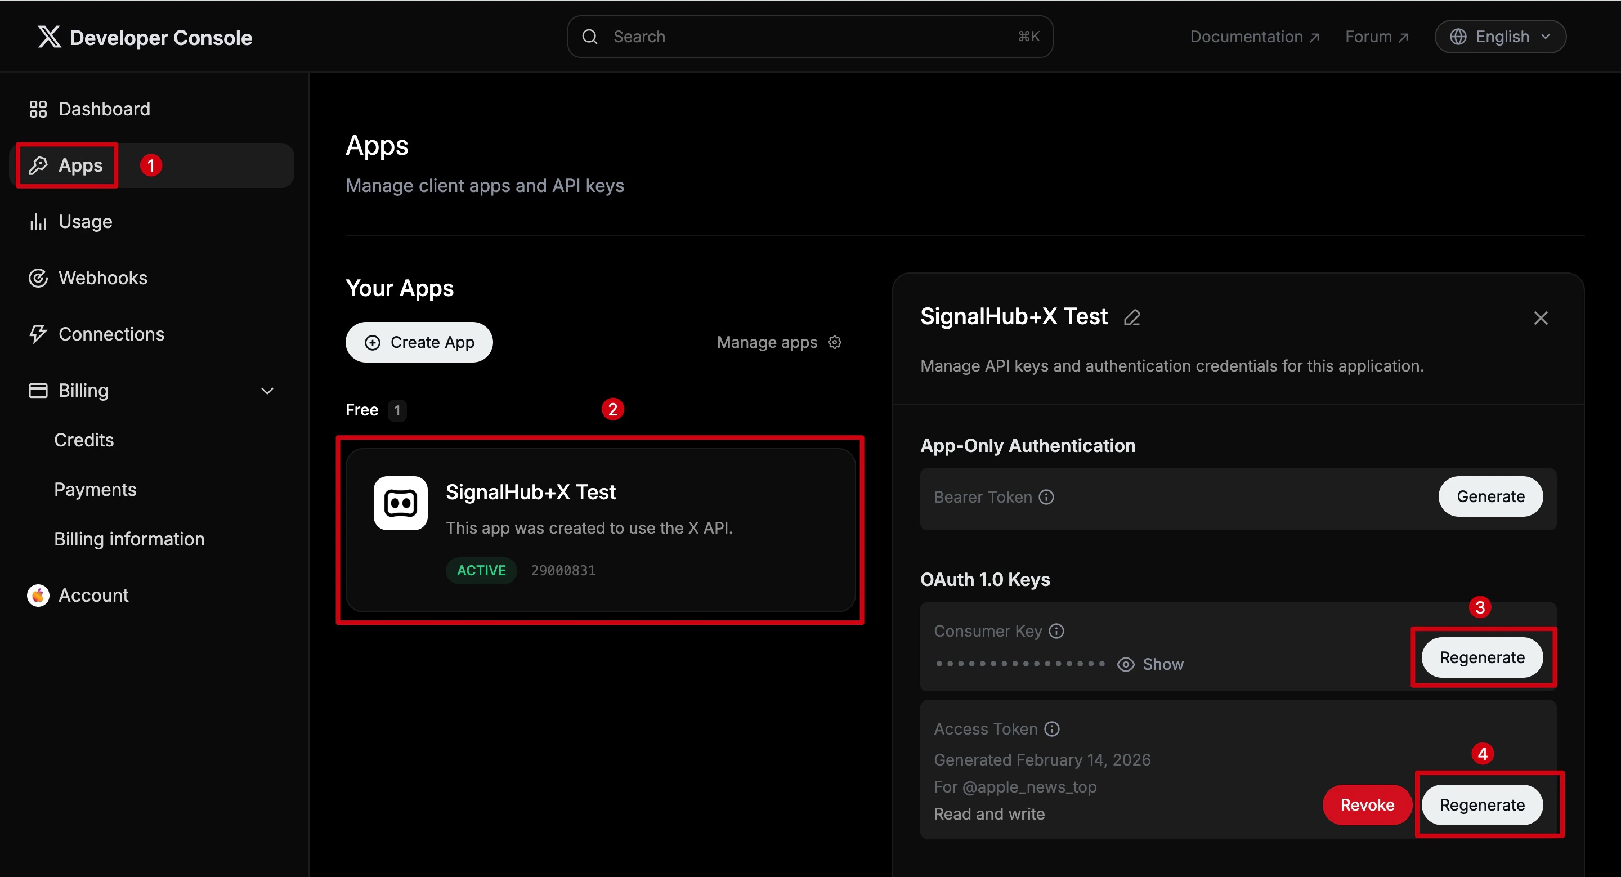Click the Create App button
This screenshot has width=1621, height=877.
pos(419,342)
